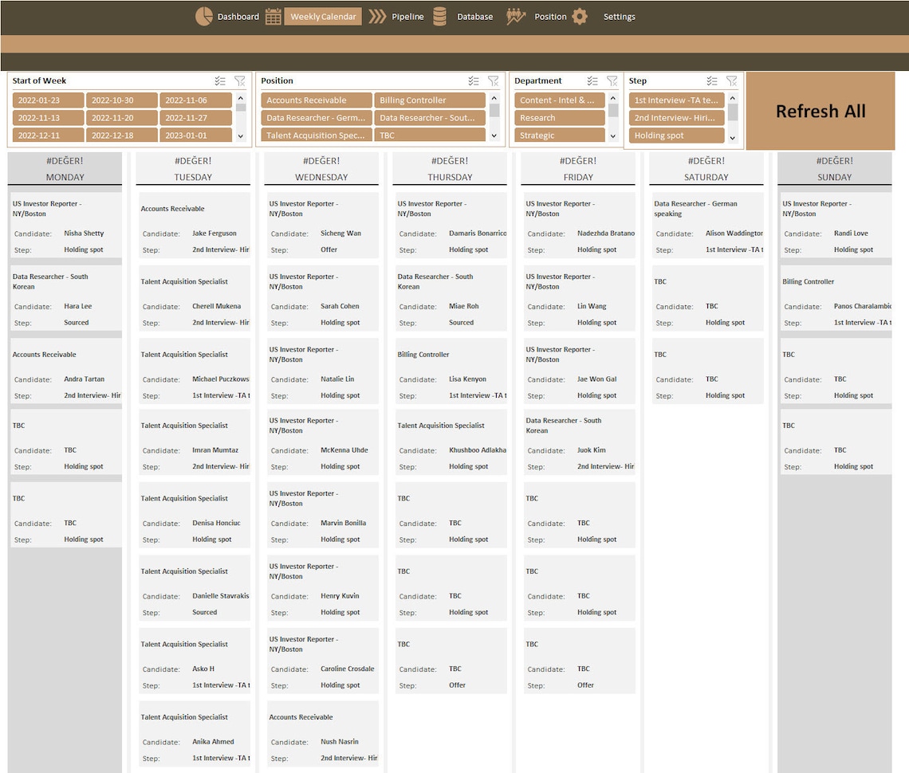Click the multi-select icon on the Position slicer

coord(473,80)
